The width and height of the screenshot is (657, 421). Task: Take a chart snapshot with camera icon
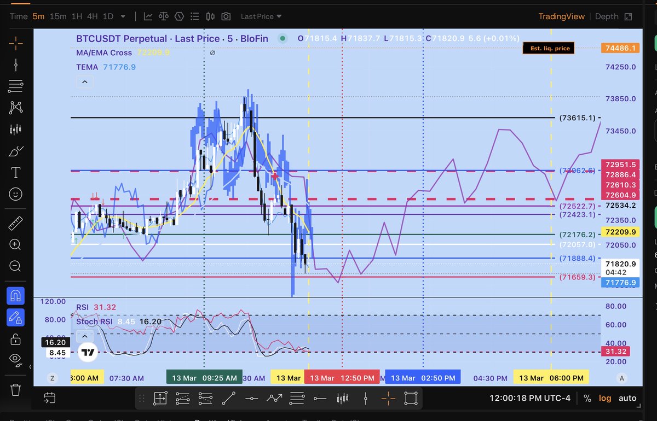[x=226, y=16]
